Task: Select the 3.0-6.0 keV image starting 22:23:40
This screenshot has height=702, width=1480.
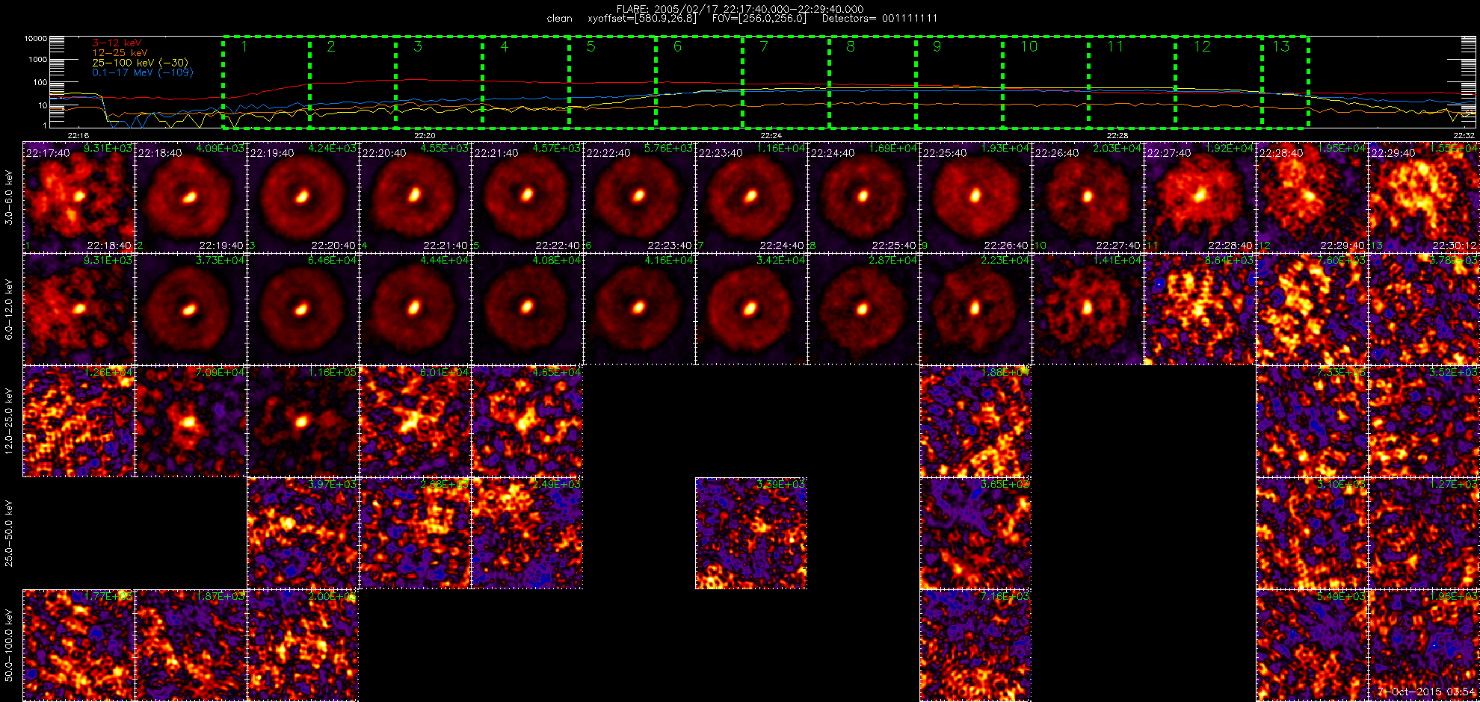Action: [x=751, y=197]
